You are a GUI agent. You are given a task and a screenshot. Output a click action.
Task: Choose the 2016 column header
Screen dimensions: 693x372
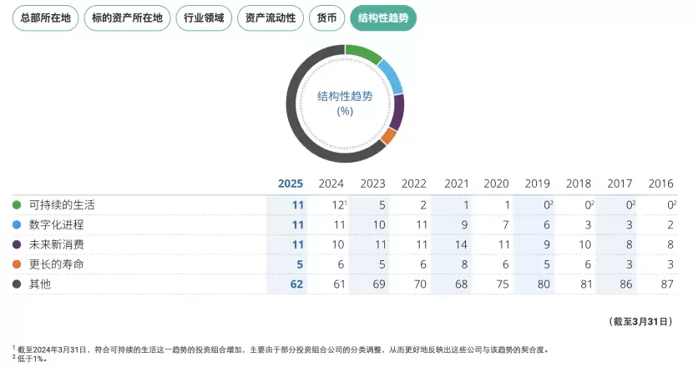(x=660, y=183)
